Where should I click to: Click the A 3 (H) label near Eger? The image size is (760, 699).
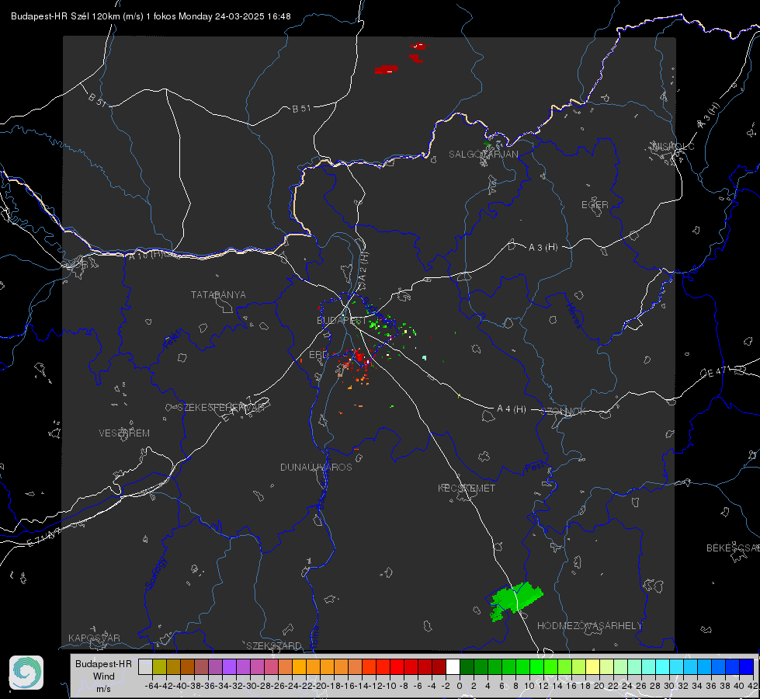[x=543, y=248]
